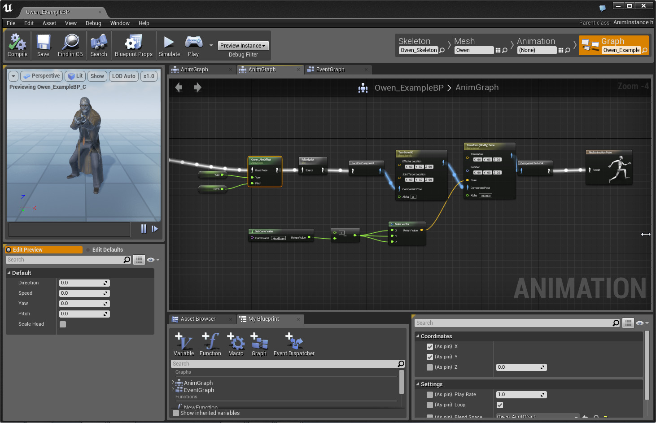Click the Show viewport button
The height and width of the screenshot is (423, 656).
point(97,76)
